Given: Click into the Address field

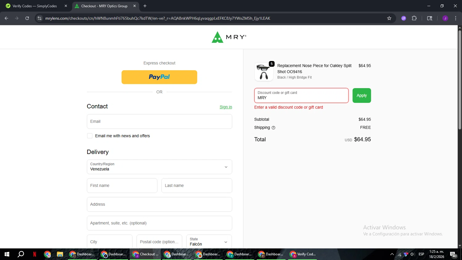Looking at the screenshot, I should click(159, 204).
